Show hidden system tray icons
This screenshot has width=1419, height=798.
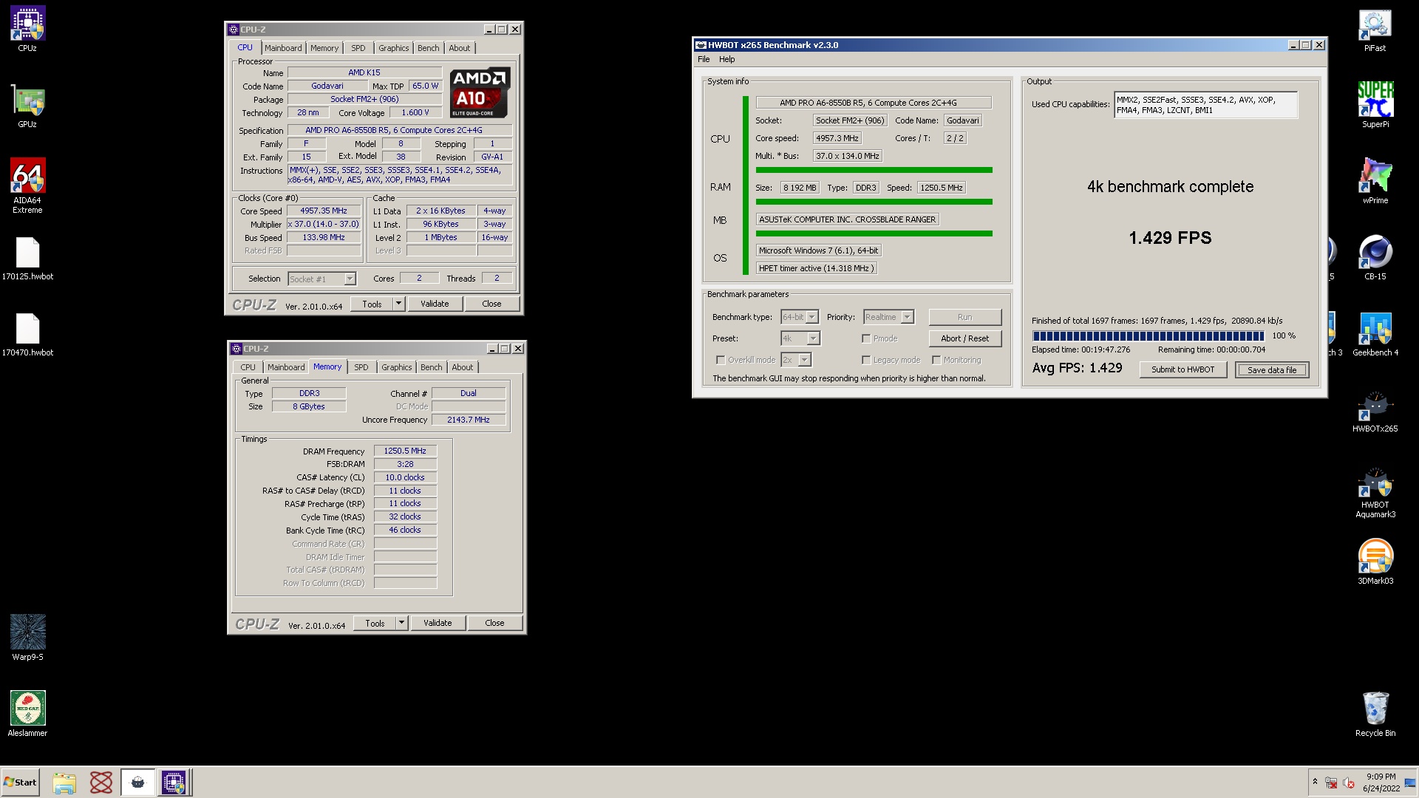click(1315, 782)
